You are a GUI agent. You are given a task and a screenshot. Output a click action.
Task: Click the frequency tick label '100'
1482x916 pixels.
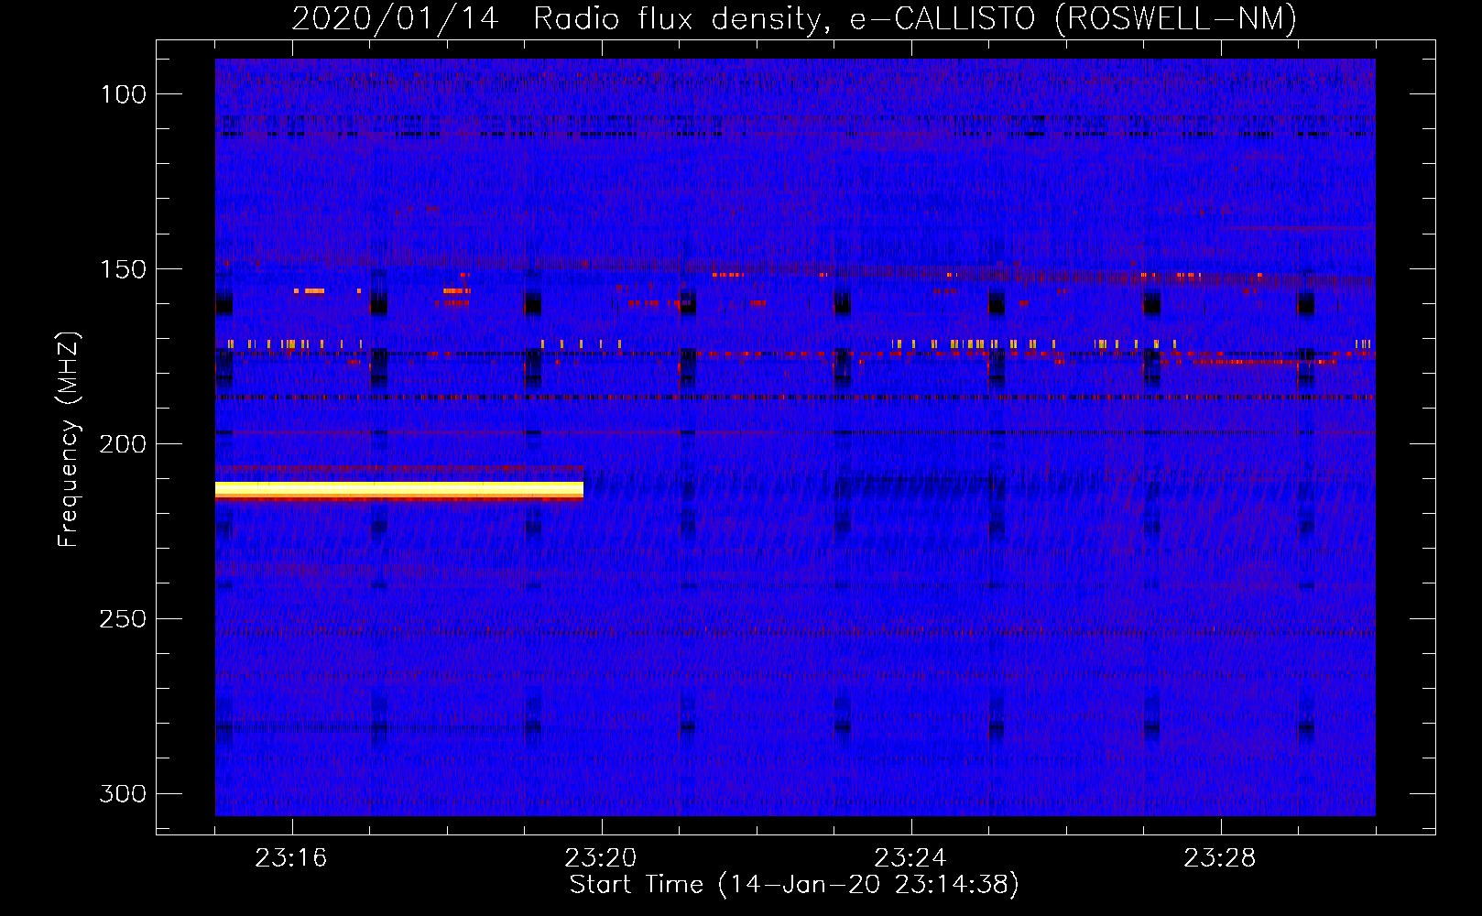(122, 94)
